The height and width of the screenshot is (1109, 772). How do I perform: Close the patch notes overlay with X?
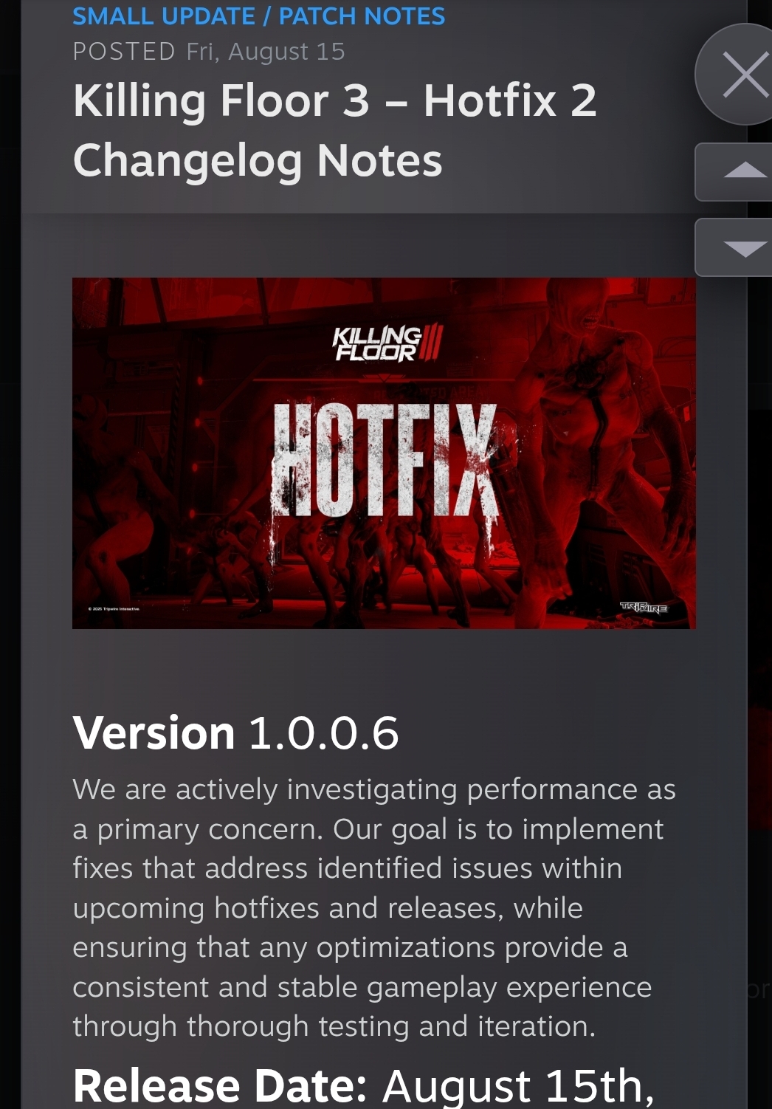tap(736, 74)
